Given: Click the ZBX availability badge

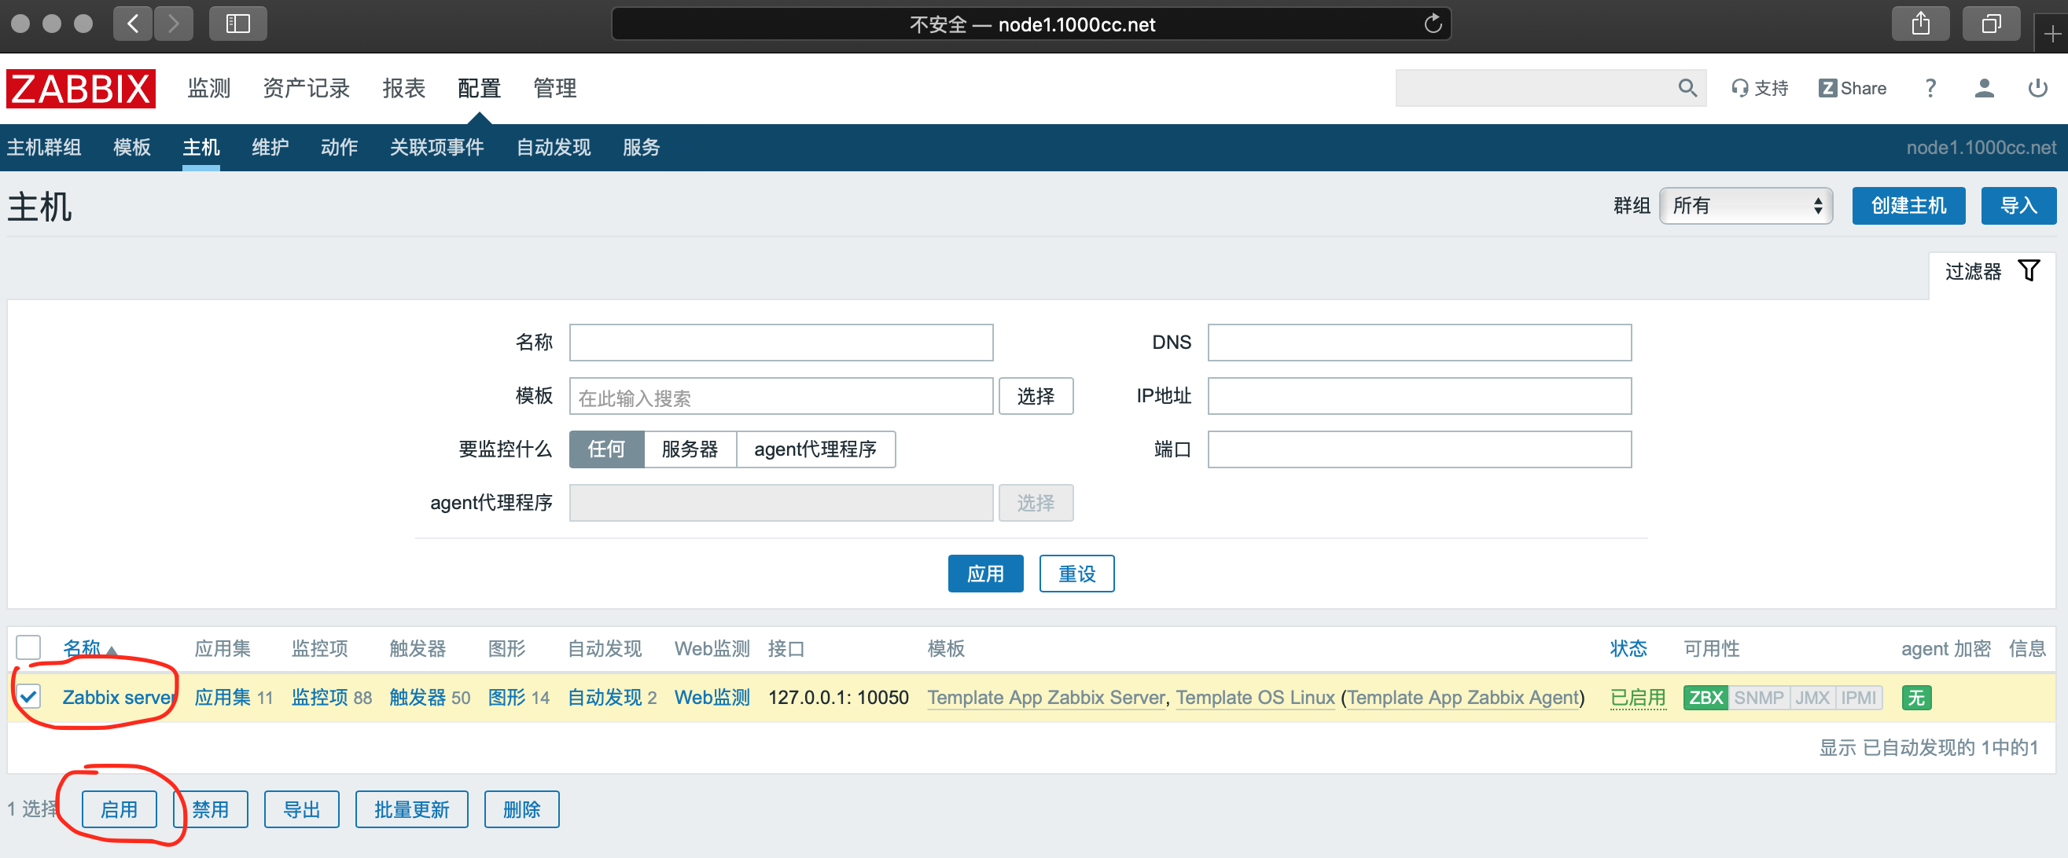Looking at the screenshot, I should click(x=1706, y=697).
